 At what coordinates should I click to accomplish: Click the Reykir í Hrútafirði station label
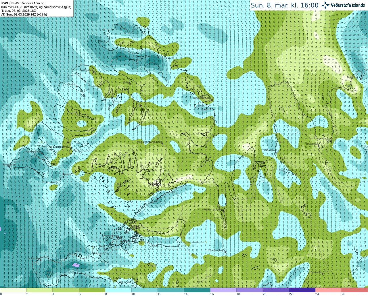click(x=213, y=209)
